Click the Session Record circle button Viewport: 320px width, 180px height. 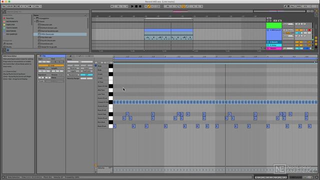click(x=159, y=6)
